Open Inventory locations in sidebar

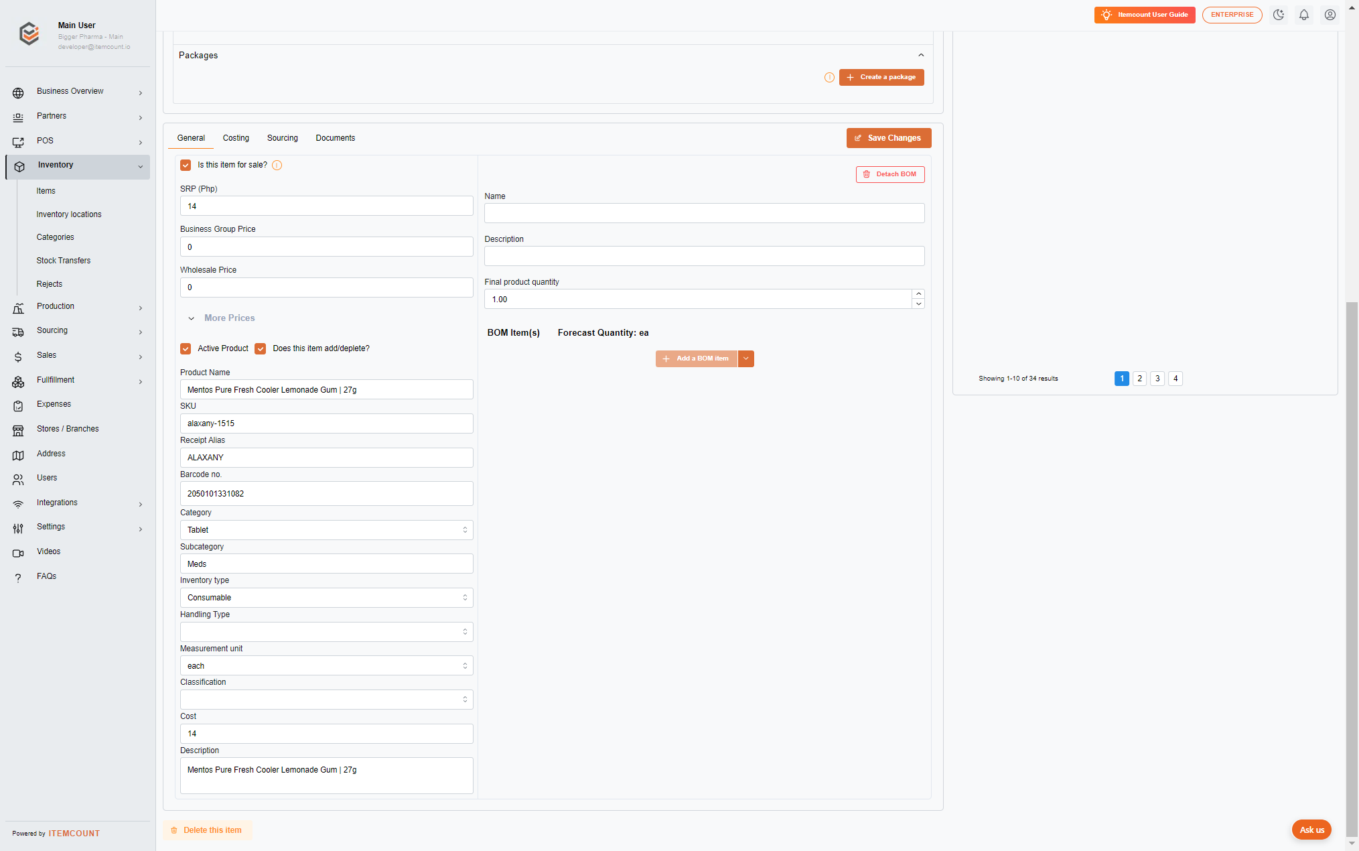coord(69,214)
